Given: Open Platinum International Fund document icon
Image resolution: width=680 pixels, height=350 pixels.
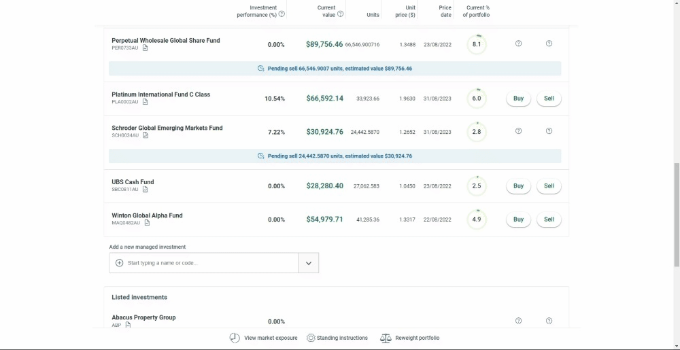Looking at the screenshot, I should click(146, 102).
